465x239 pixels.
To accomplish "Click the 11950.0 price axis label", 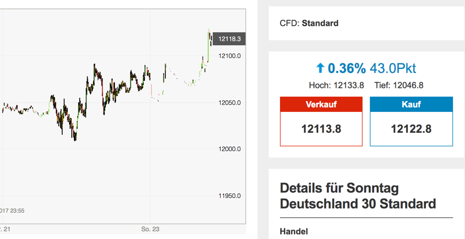I will tap(230, 196).
